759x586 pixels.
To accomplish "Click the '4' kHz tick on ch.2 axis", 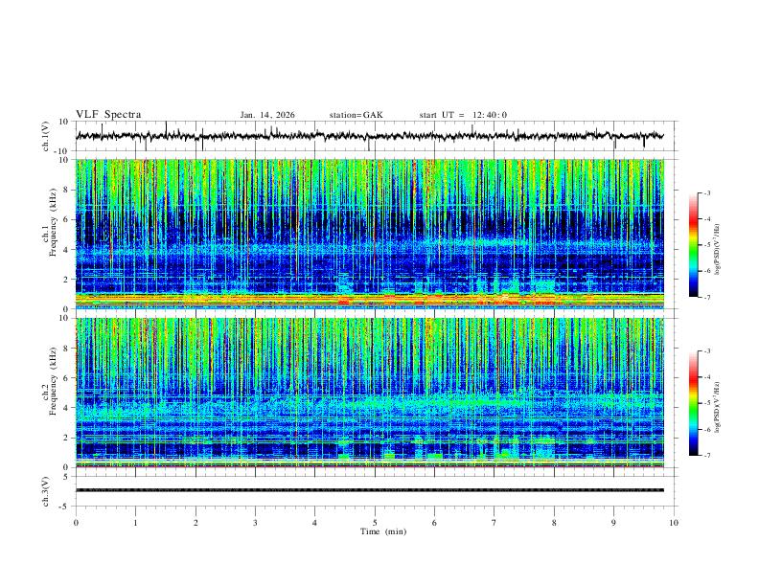I will point(67,408).
